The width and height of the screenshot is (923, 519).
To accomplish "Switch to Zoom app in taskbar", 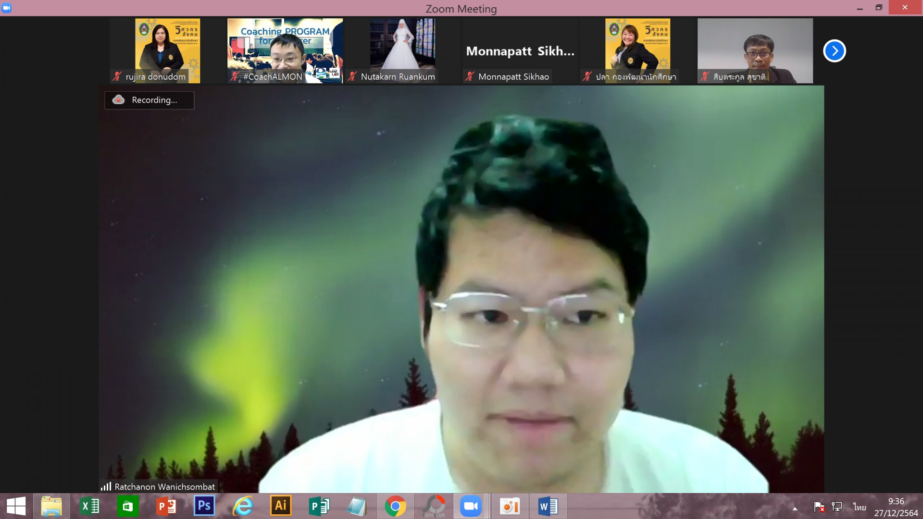I will click(471, 506).
